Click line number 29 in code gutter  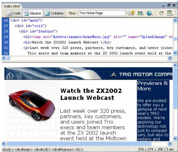(6, 37)
